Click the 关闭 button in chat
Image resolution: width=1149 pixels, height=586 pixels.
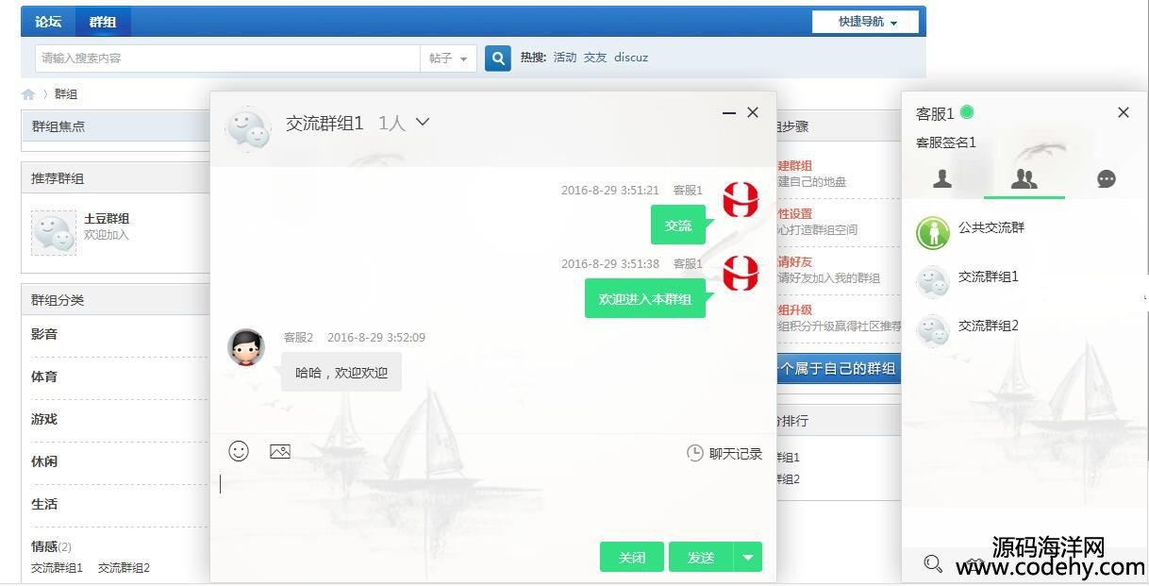coord(631,558)
